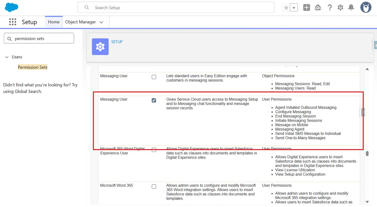This screenshot has height=207, width=377.
Task: Open the Object Manager tab
Action: tap(80, 22)
